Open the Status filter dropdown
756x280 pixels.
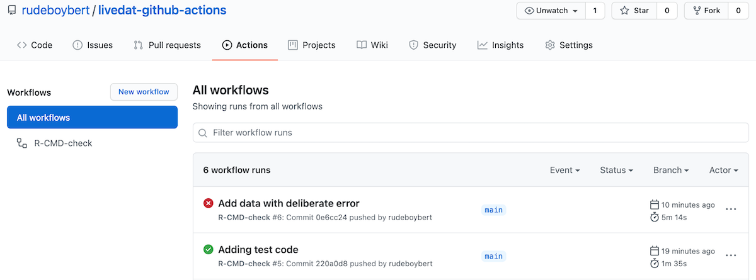[x=616, y=170]
